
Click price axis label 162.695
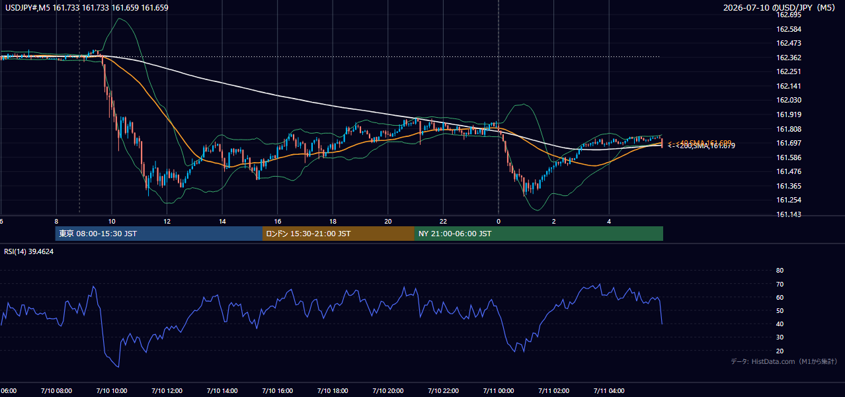(789, 15)
